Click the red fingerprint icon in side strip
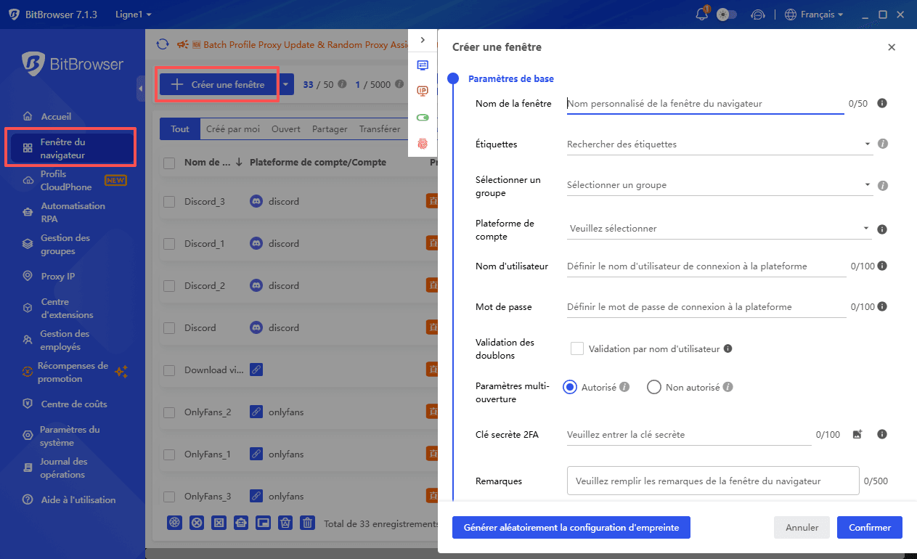Viewport: 917px width, 559px height. pos(423,144)
